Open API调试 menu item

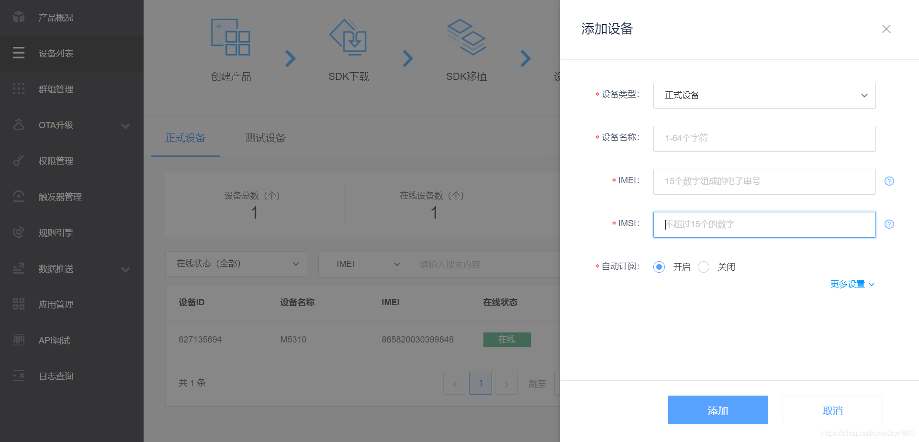(72, 341)
